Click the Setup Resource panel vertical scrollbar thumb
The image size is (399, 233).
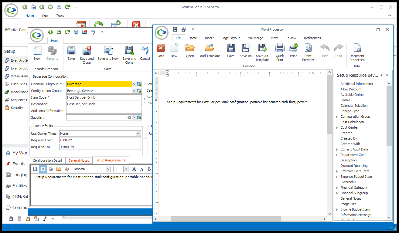389,116
